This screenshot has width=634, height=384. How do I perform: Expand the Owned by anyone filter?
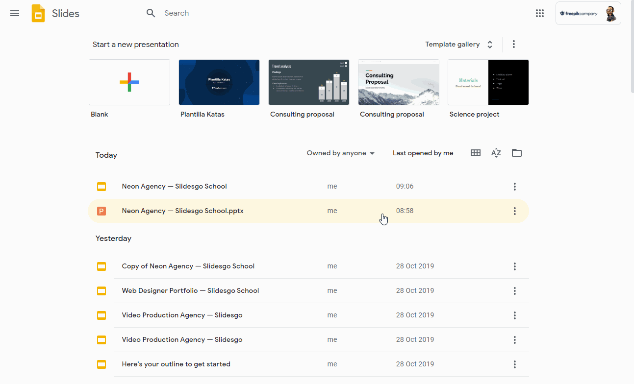coord(340,153)
